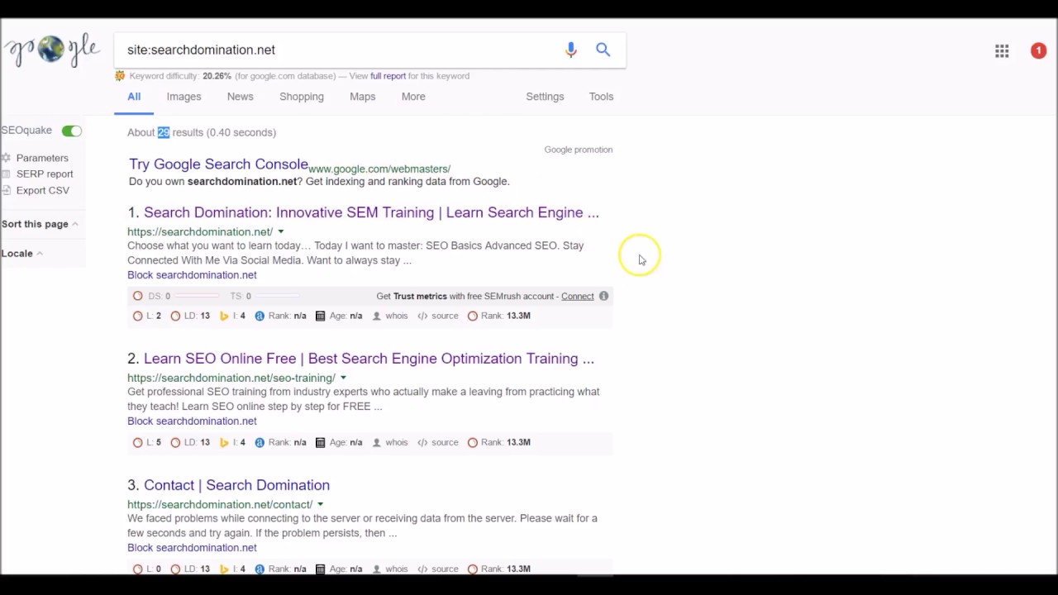Image resolution: width=1058 pixels, height=595 pixels.
Task: Open search Tools menu
Action: pos(601,97)
